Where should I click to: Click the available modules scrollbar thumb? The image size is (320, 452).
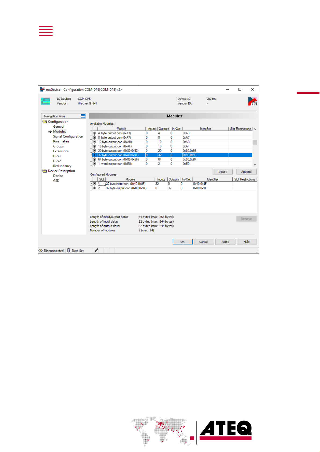pos(255,142)
